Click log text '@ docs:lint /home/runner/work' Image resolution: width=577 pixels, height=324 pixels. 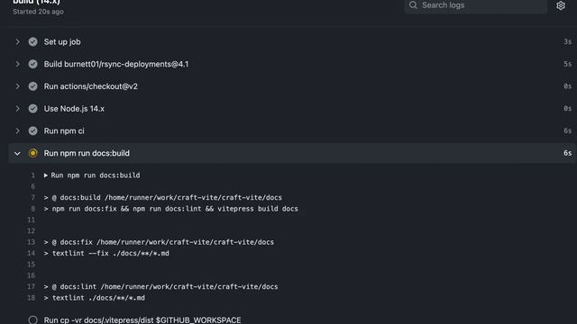point(160,286)
